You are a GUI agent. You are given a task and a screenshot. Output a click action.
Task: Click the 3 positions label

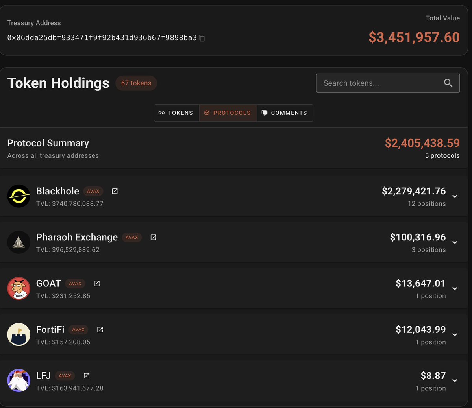(429, 250)
